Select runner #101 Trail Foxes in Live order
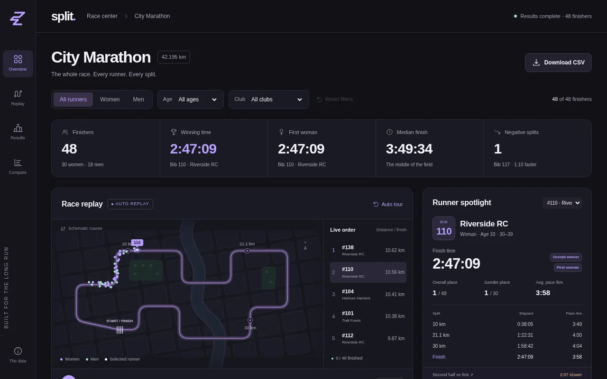 tap(368, 316)
